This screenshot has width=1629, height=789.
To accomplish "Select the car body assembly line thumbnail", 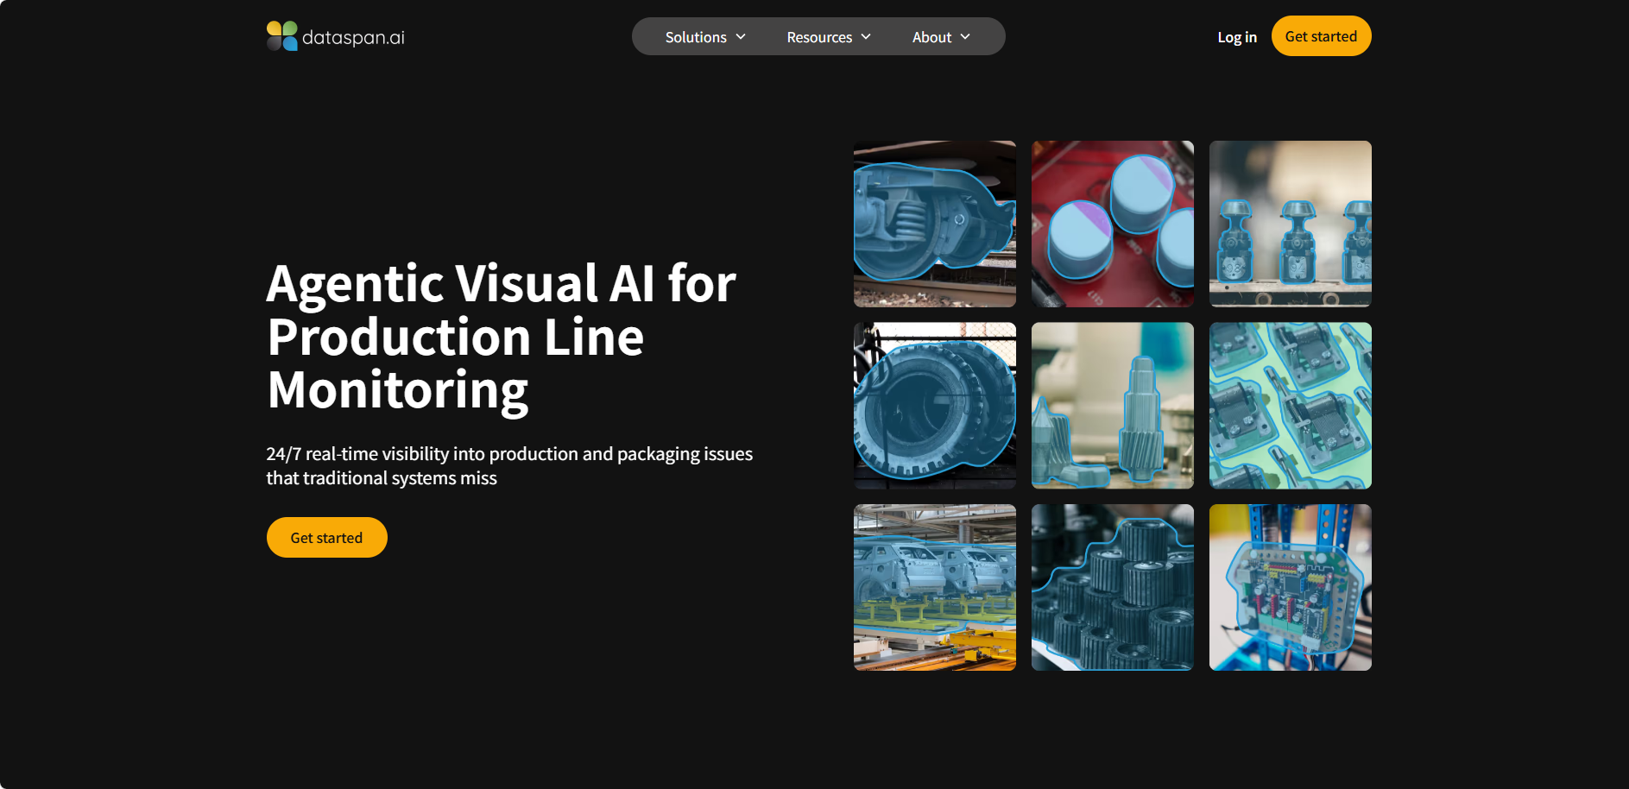I will 935,588.
